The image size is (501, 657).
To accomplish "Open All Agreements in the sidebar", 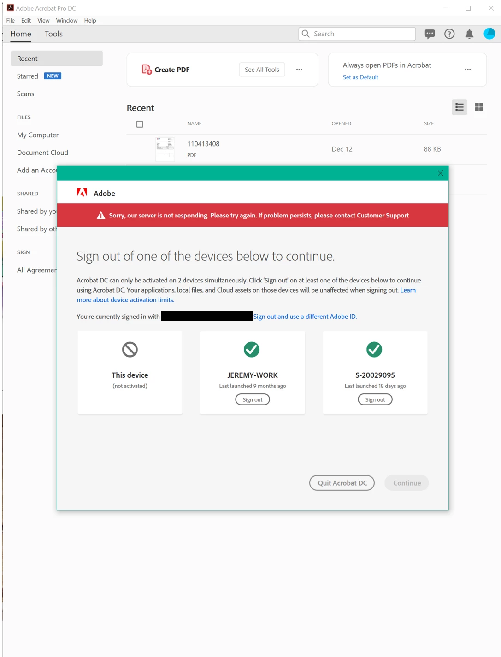I will [x=37, y=270].
